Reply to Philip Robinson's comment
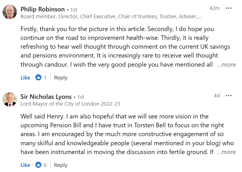Viewport: 242px width, 172px height. 61,77
